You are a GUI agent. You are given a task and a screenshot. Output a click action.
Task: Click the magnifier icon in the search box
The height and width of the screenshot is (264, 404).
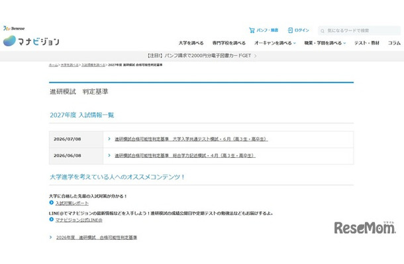pyautogui.click(x=323, y=31)
